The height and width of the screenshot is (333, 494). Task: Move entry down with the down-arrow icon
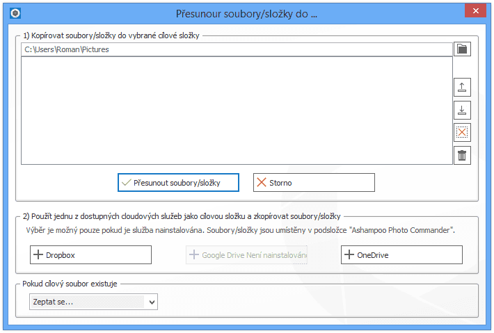coord(462,110)
